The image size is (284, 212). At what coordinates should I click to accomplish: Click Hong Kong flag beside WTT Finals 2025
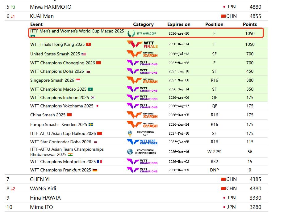click(x=88, y=44)
